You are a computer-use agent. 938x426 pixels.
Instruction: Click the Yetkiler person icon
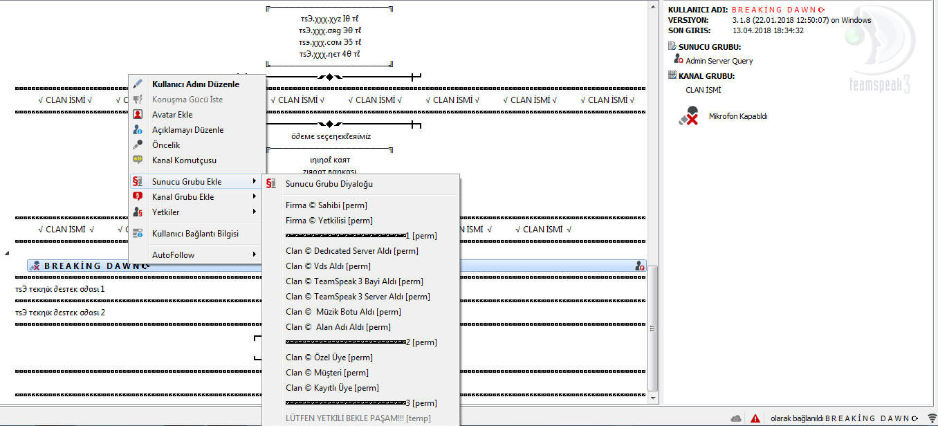[138, 212]
